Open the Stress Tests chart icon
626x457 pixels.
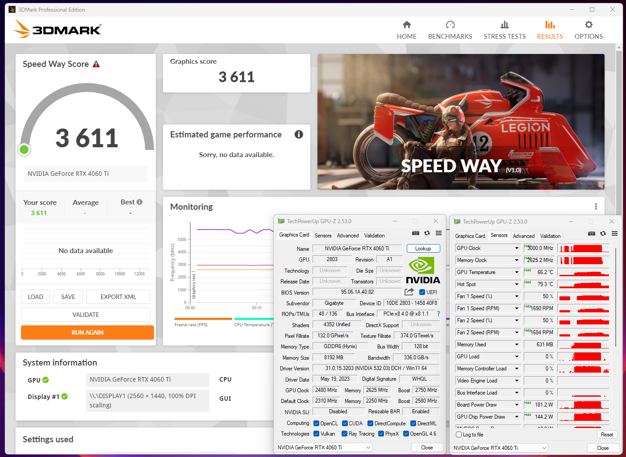click(505, 25)
